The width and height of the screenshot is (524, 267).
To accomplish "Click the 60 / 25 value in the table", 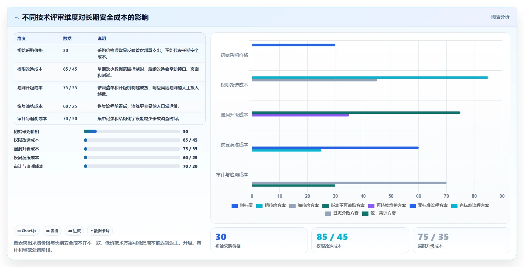I will [x=70, y=106].
